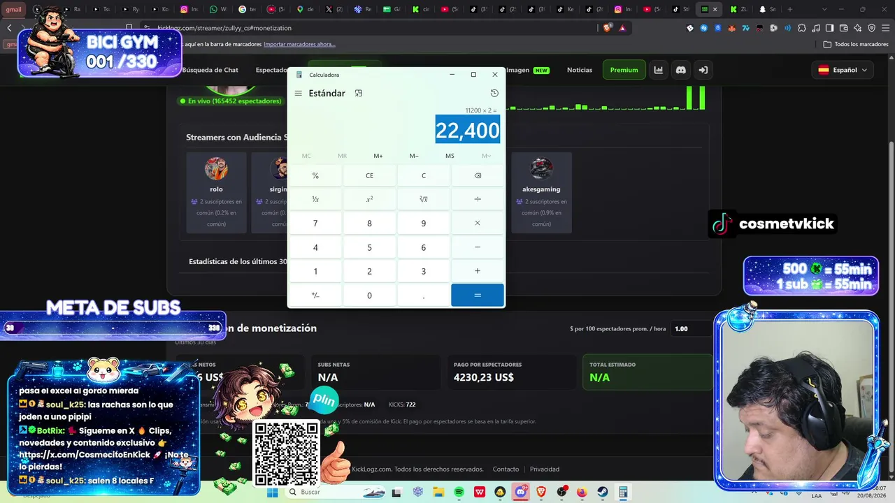This screenshot has width=895, height=503.
Task: Toggle the +/- sign key in Calculator
Action: (315, 295)
